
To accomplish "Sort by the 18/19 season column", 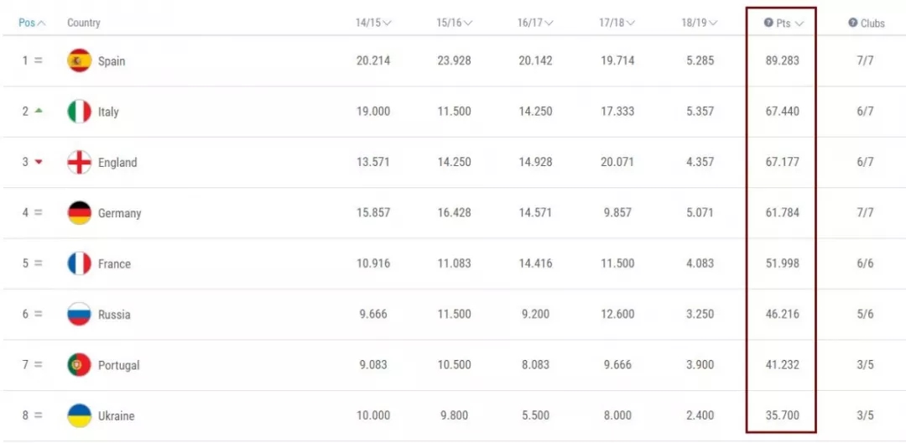I will 699,23.
